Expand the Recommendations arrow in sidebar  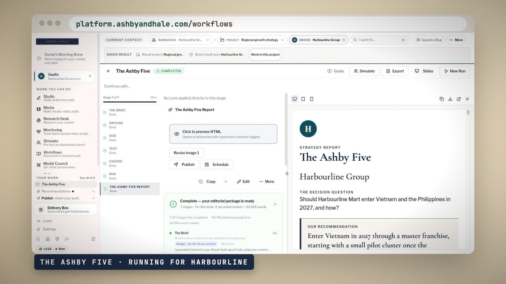coord(93,192)
